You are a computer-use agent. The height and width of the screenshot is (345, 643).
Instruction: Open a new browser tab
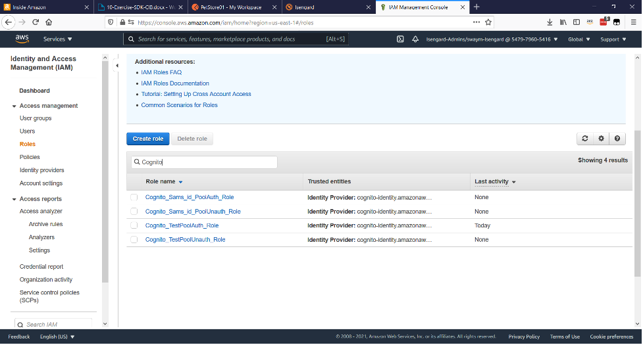pyautogui.click(x=476, y=7)
